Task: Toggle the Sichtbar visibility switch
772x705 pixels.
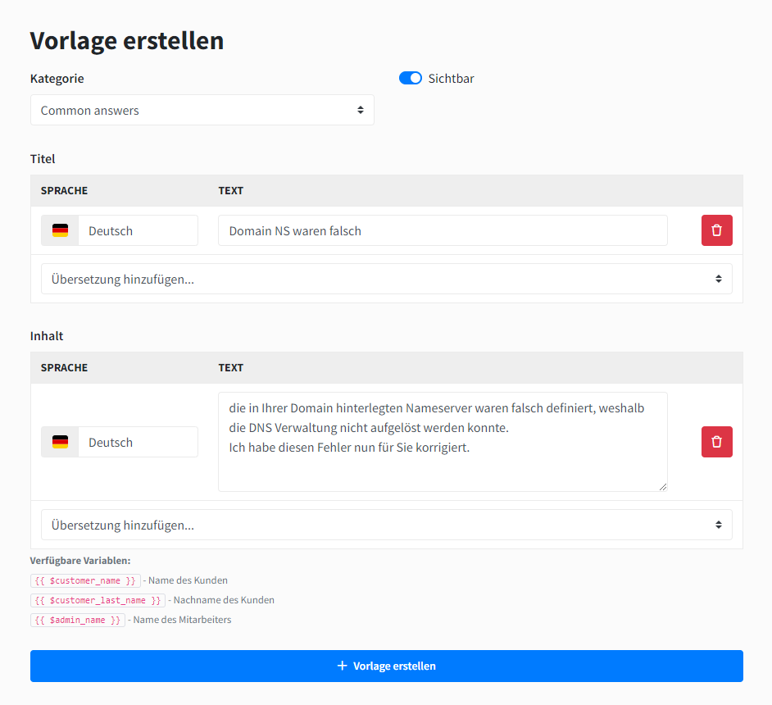Action: tap(410, 79)
